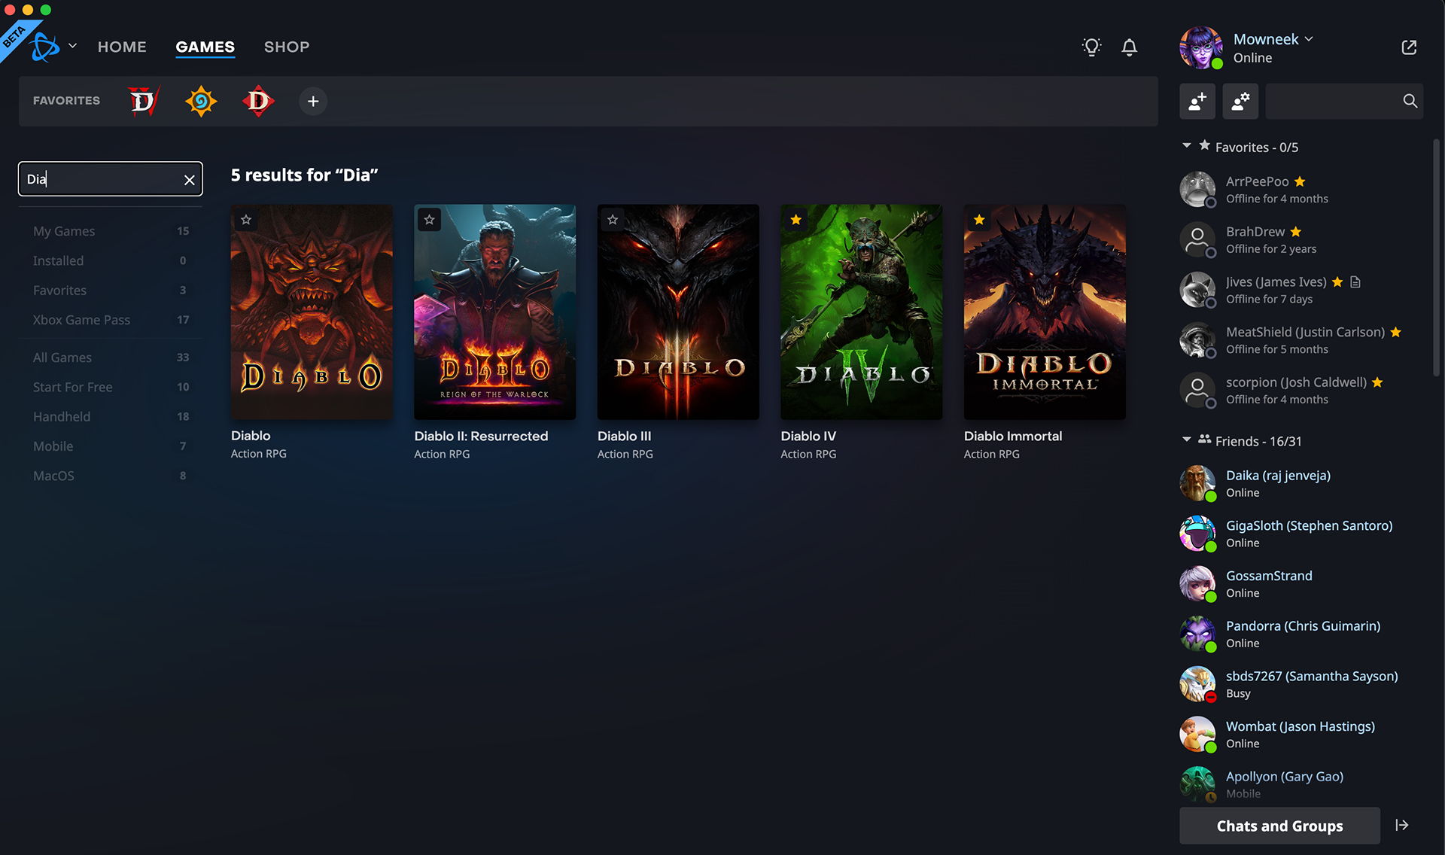The image size is (1445, 855).
Task: Go to the HOME tab
Action: tap(122, 47)
